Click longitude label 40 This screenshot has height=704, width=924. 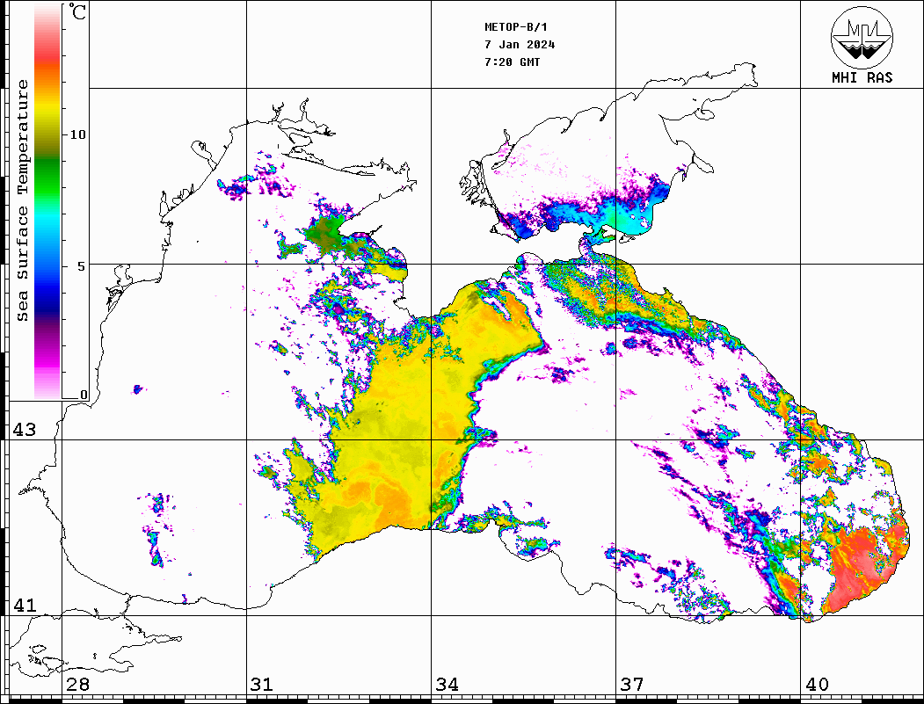point(817,684)
